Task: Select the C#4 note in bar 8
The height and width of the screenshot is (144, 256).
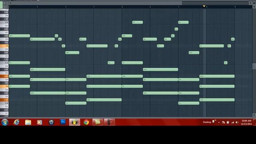Action: (217, 100)
